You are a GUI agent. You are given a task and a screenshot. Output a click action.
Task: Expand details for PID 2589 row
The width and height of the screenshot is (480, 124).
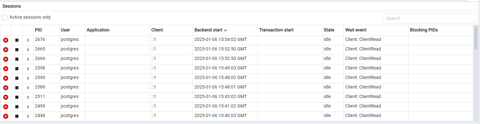click(28, 88)
